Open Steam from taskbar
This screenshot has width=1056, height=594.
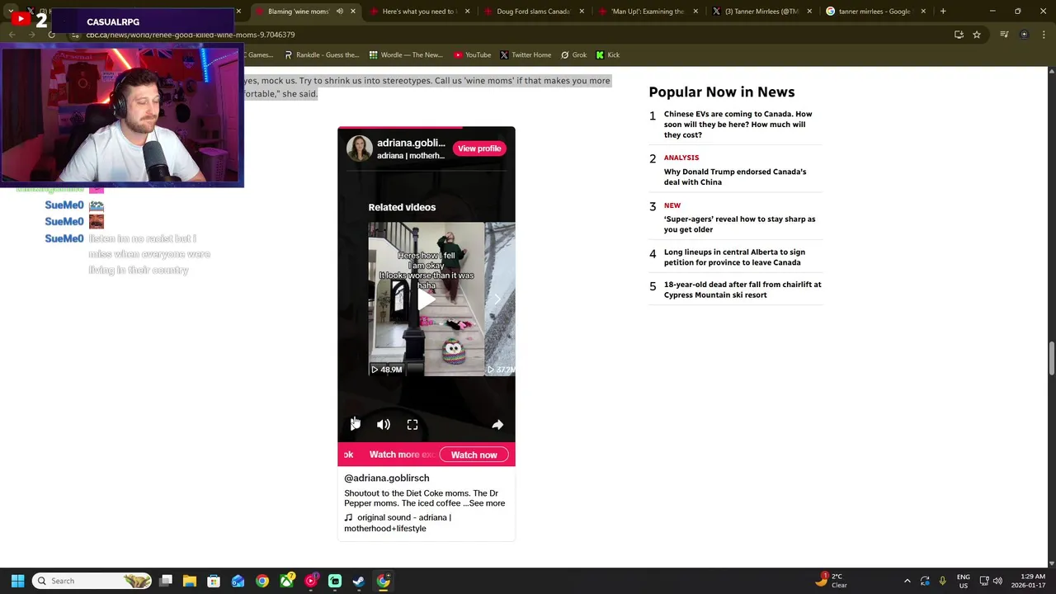click(359, 581)
